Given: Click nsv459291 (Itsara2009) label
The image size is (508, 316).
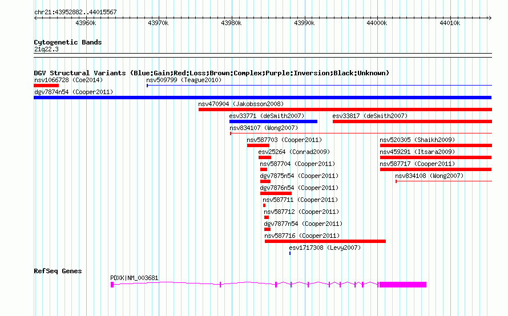Looking at the screenshot, I should [417, 152].
